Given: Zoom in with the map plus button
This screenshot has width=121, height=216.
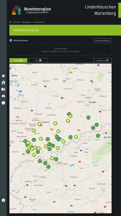Looking at the screenshot, I should tap(13, 67).
